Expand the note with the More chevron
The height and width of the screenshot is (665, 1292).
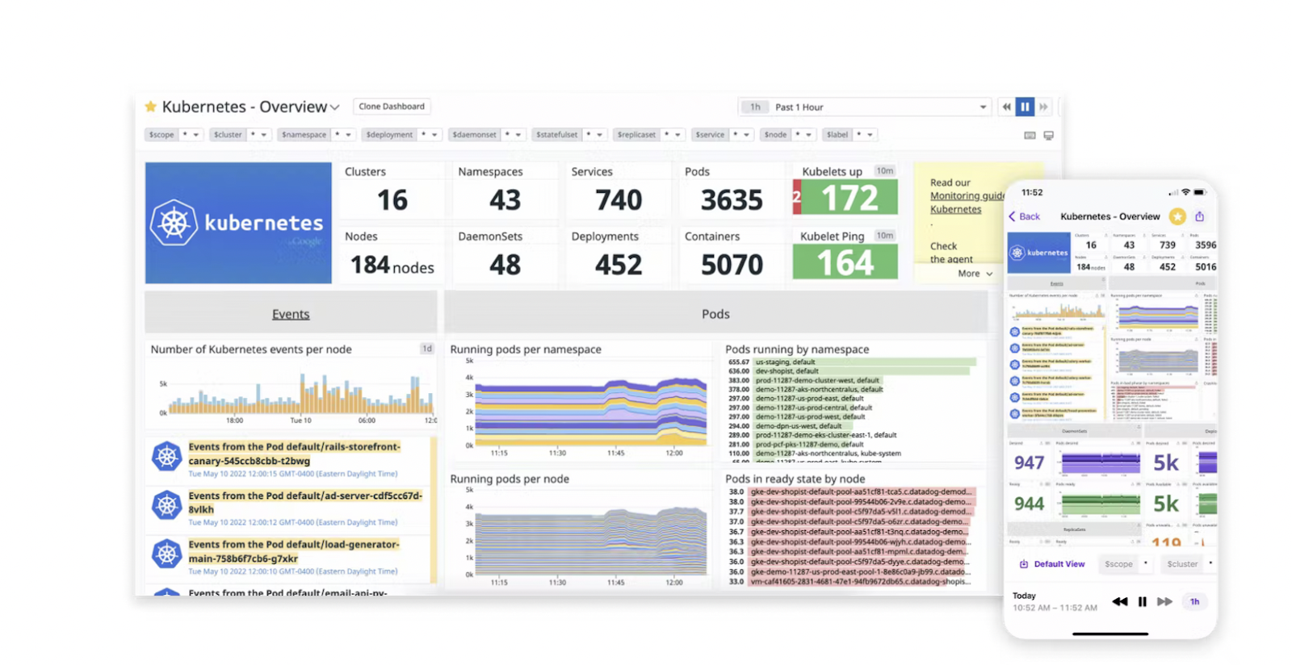tap(975, 274)
